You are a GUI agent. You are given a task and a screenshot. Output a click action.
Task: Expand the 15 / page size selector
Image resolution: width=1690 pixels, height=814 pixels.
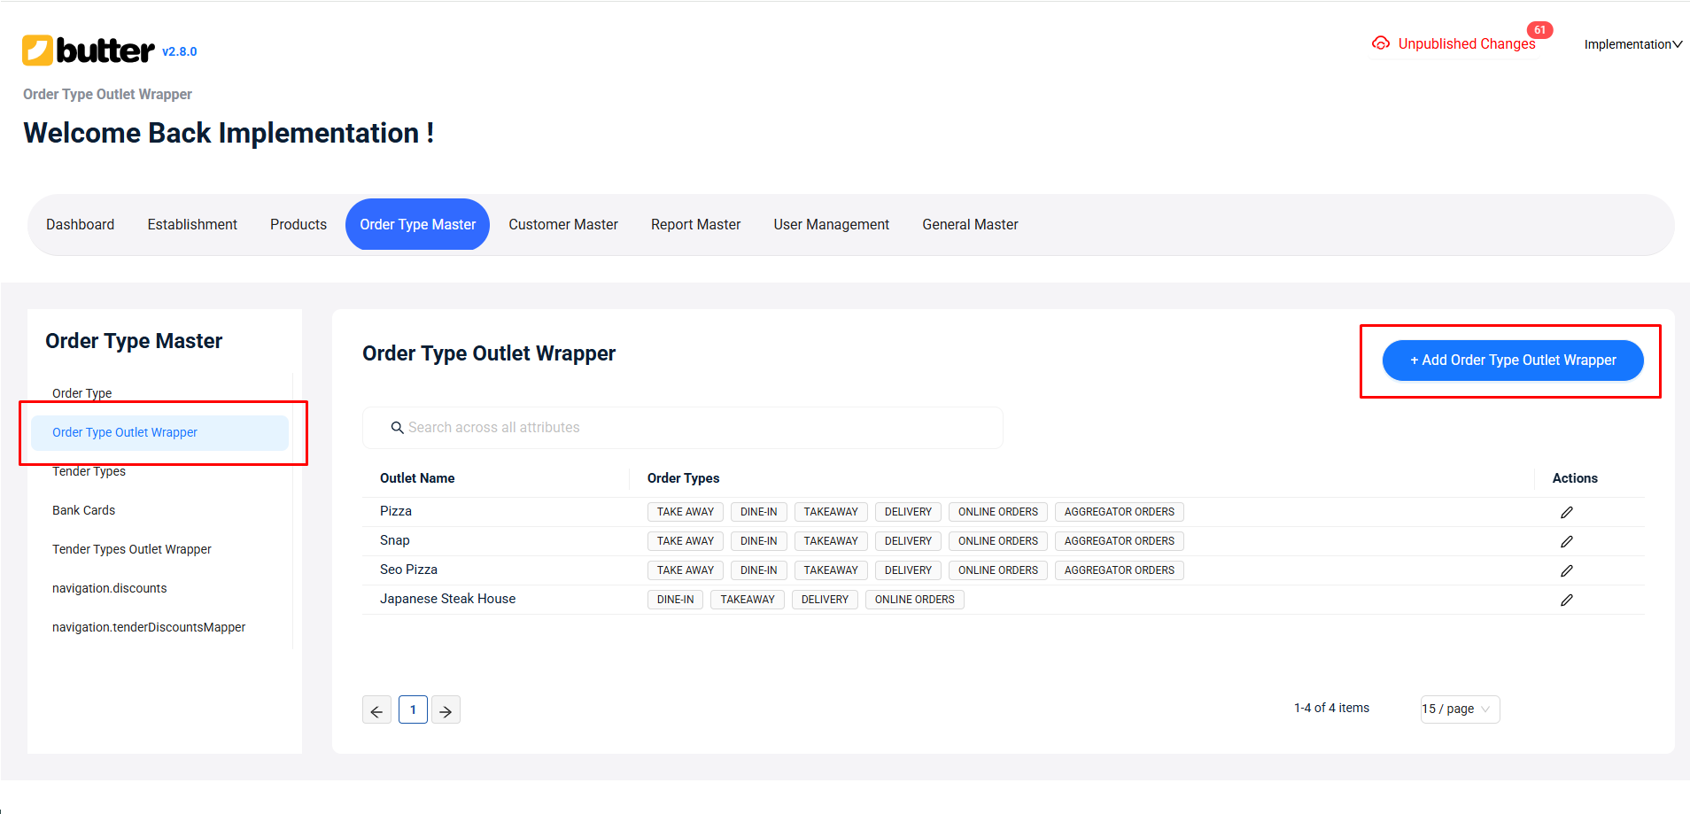(x=1459, y=709)
